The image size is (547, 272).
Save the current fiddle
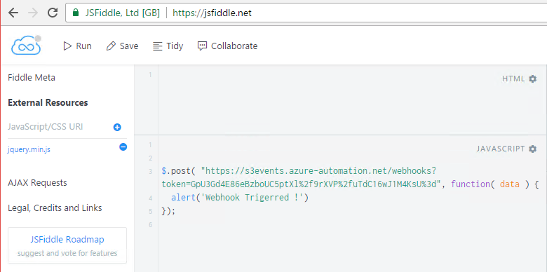coord(123,46)
